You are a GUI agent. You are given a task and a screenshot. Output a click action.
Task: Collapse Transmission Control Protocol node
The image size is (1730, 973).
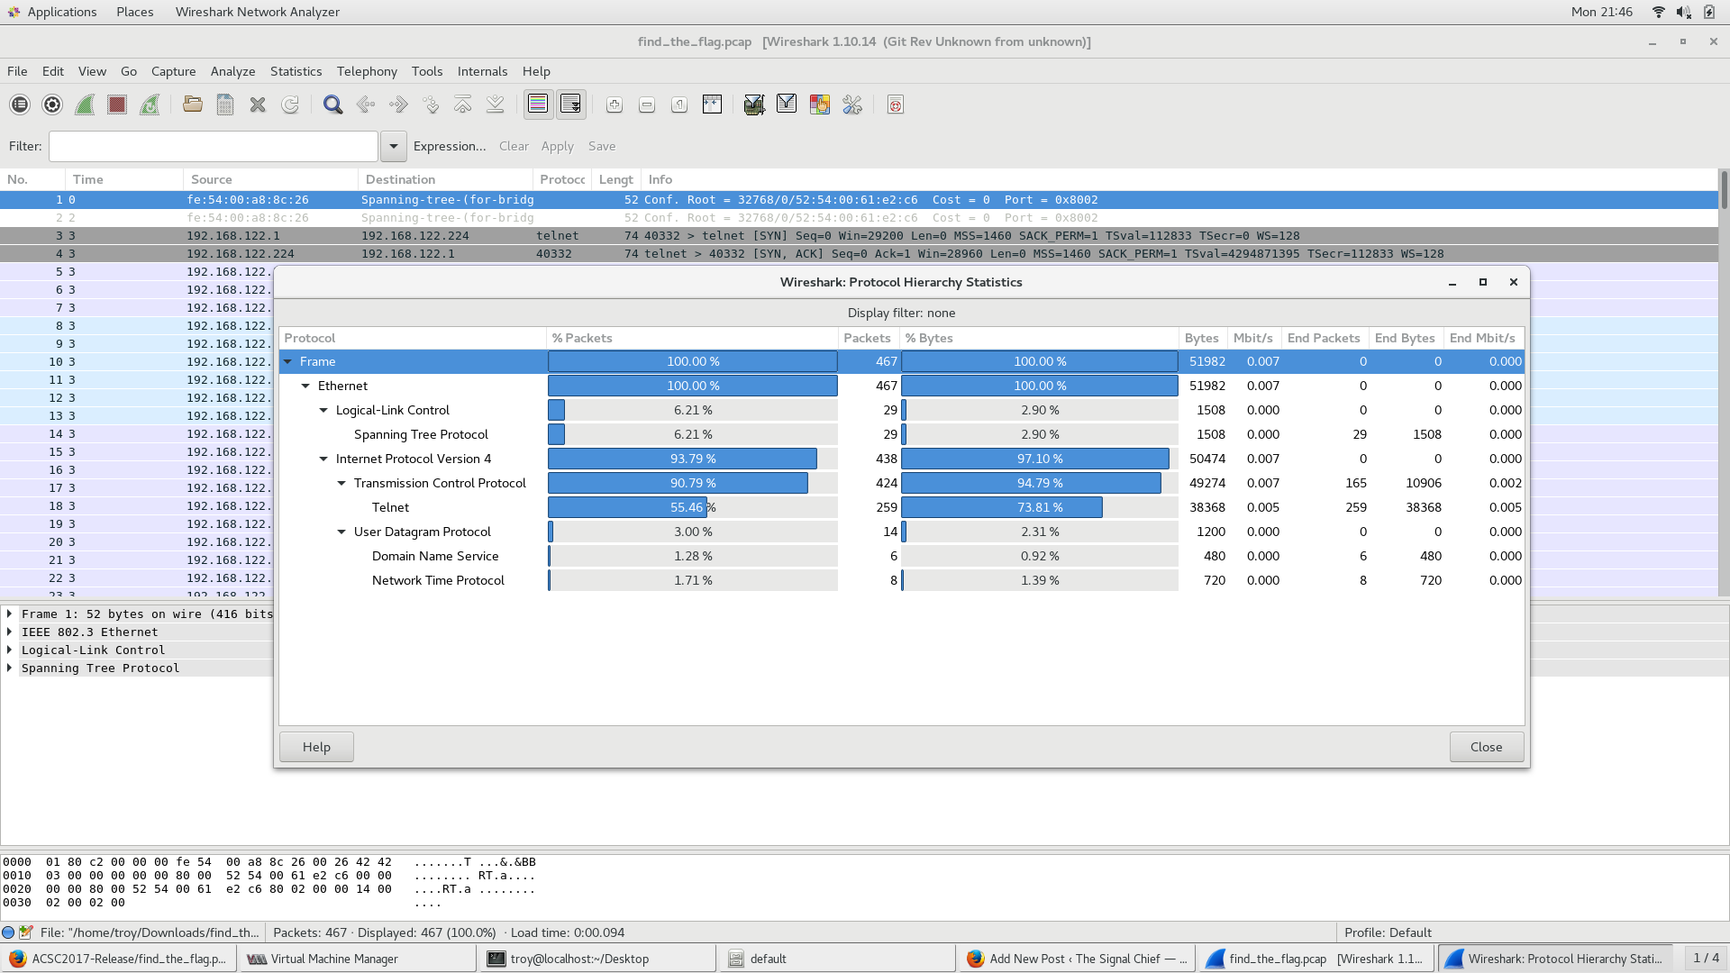341,483
